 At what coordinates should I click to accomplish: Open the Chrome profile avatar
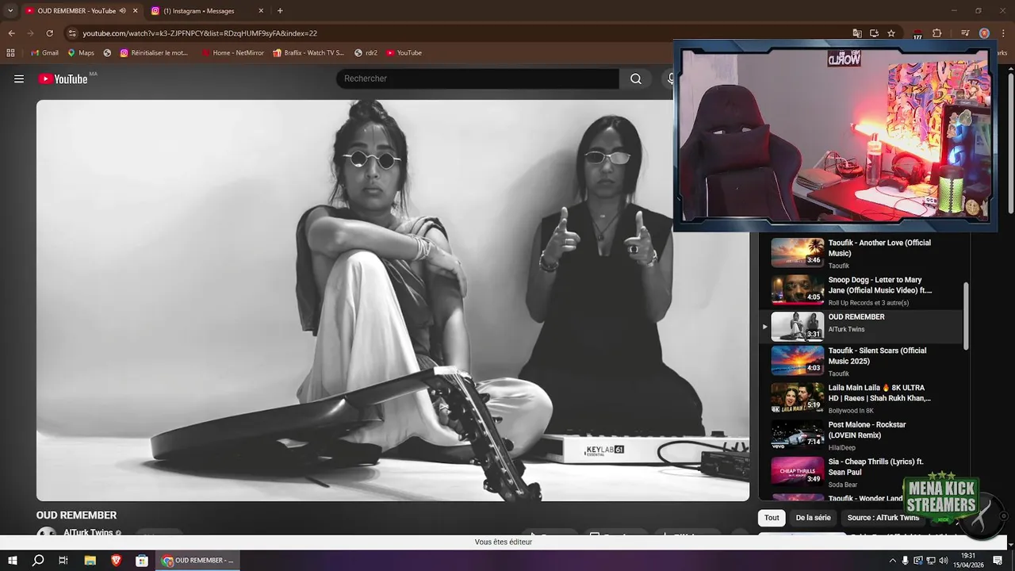tap(984, 33)
